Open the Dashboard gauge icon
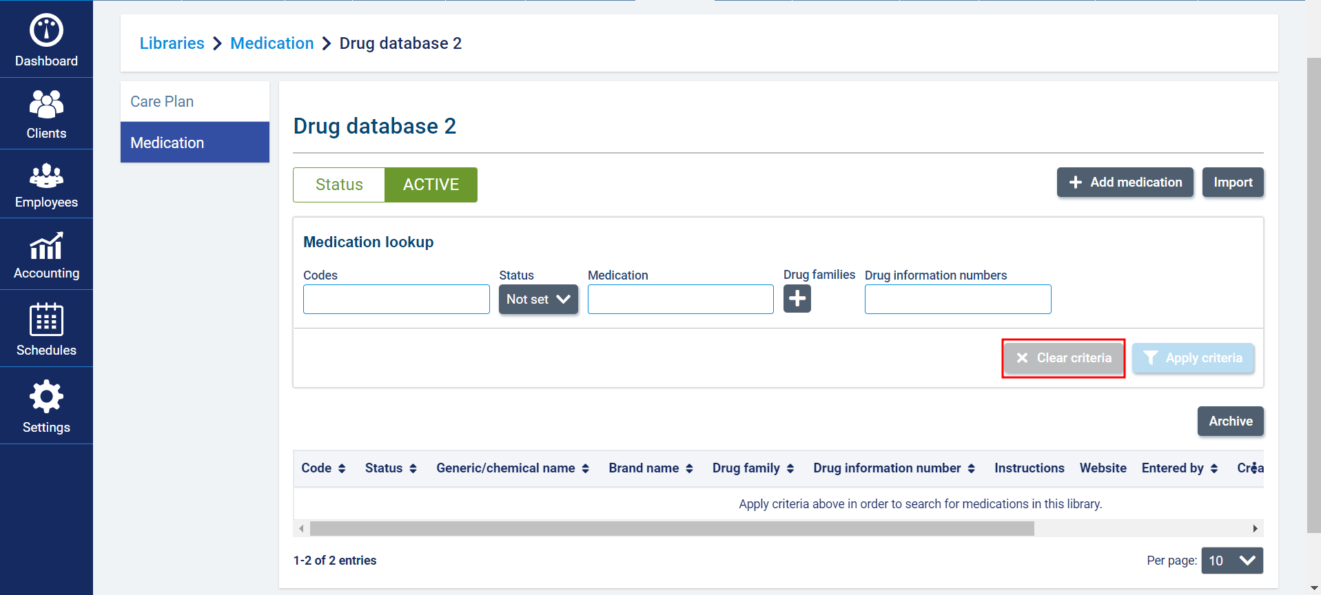This screenshot has width=1321, height=595. point(46,31)
